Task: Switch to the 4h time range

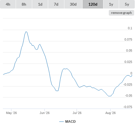Action: pyautogui.click(x=8, y=4)
